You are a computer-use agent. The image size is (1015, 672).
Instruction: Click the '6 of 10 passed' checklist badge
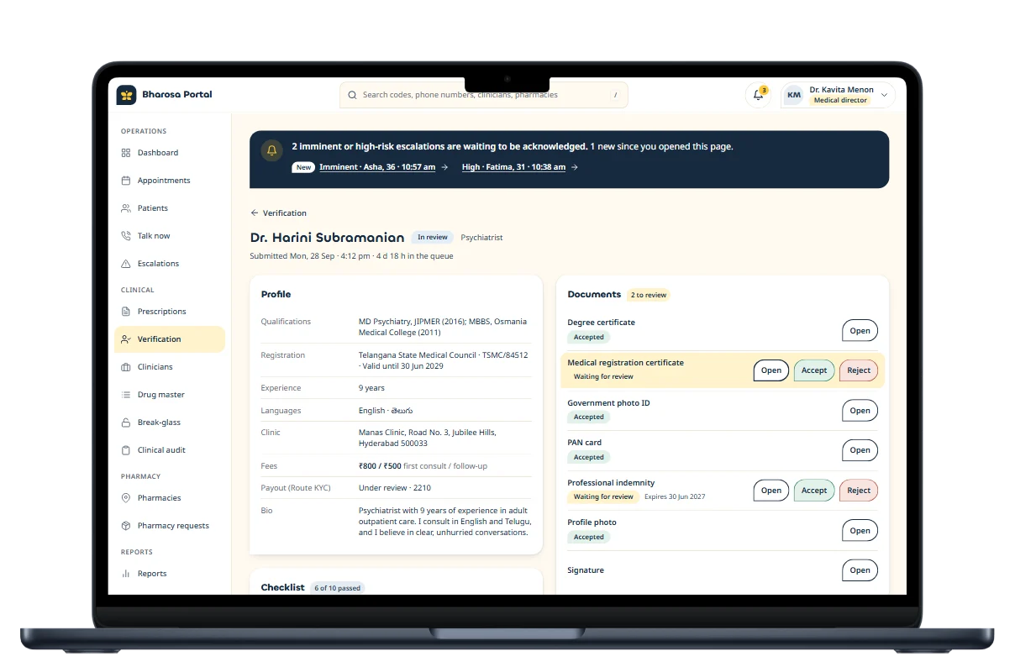point(338,588)
